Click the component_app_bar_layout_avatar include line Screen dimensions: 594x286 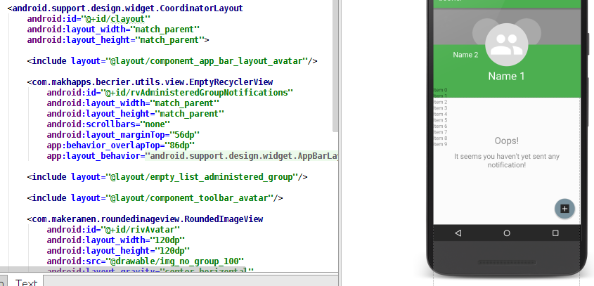172,61
